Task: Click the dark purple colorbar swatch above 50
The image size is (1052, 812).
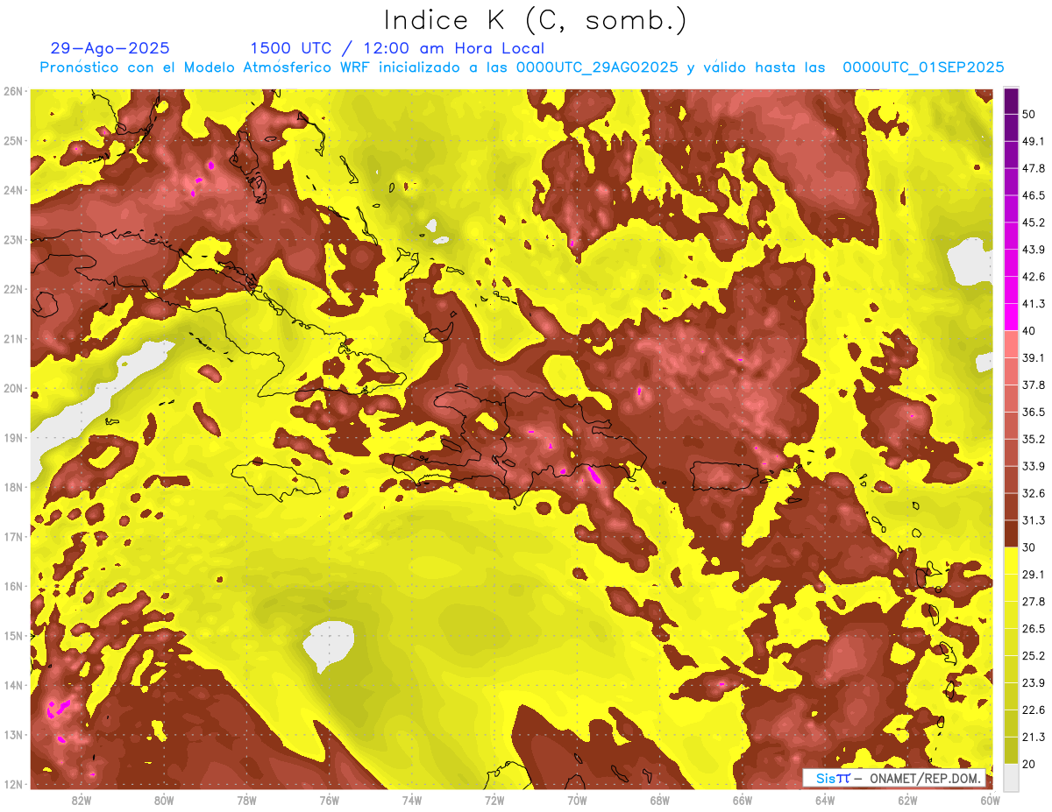Action: point(1011,100)
